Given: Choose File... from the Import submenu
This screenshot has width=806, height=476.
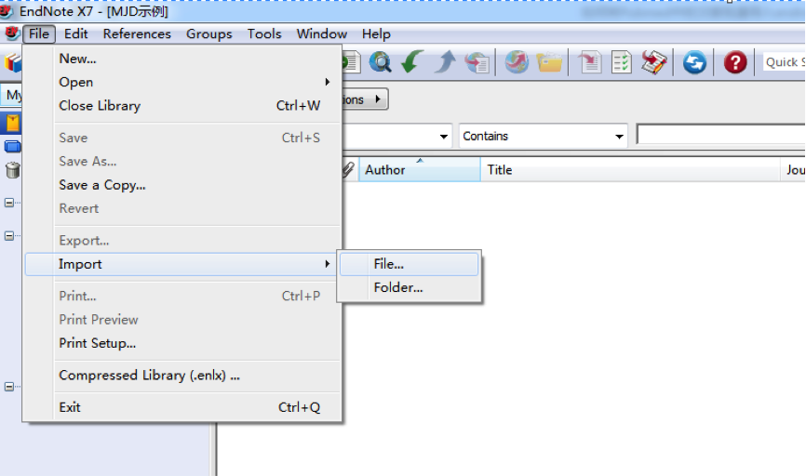Looking at the screenshot, I should point(389,264).
